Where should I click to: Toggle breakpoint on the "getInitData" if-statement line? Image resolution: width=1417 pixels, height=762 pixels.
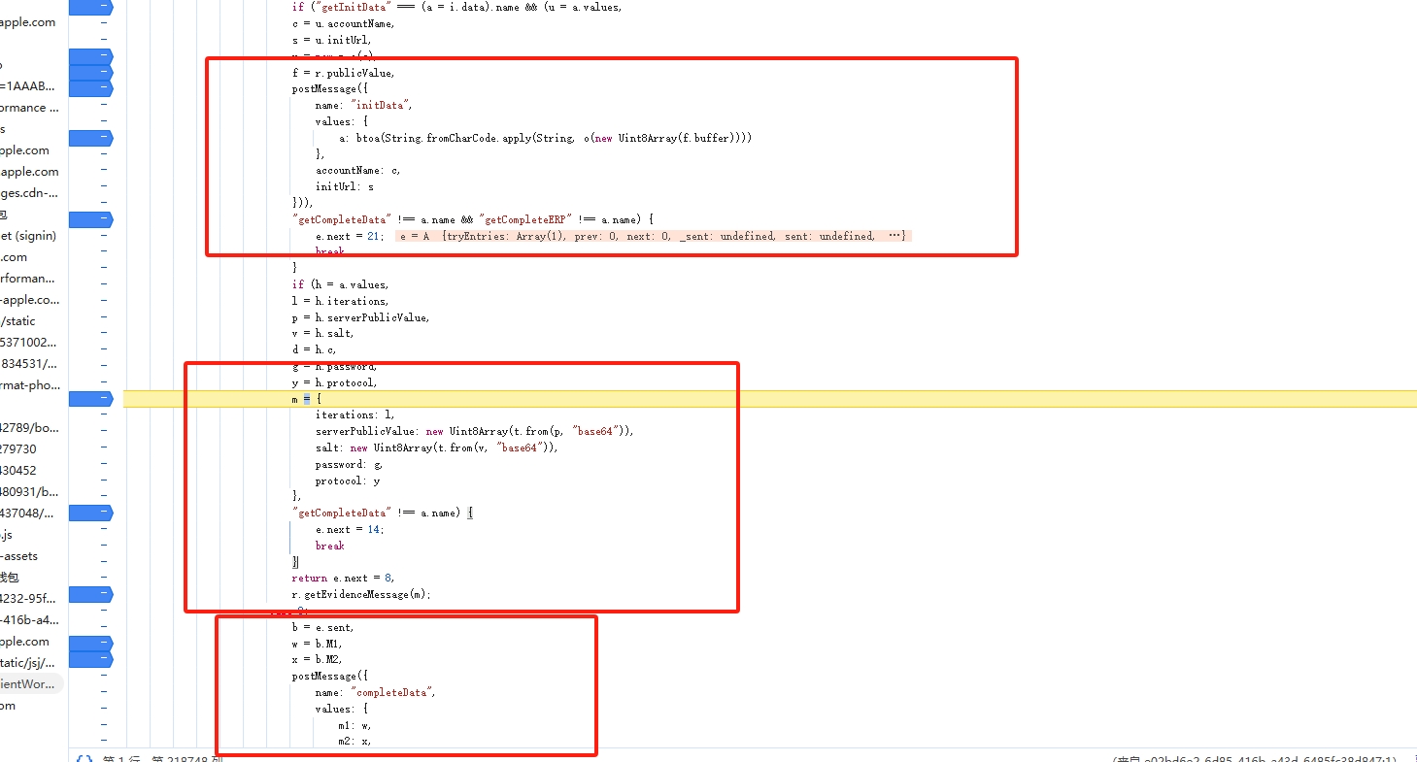pos(90,7)
